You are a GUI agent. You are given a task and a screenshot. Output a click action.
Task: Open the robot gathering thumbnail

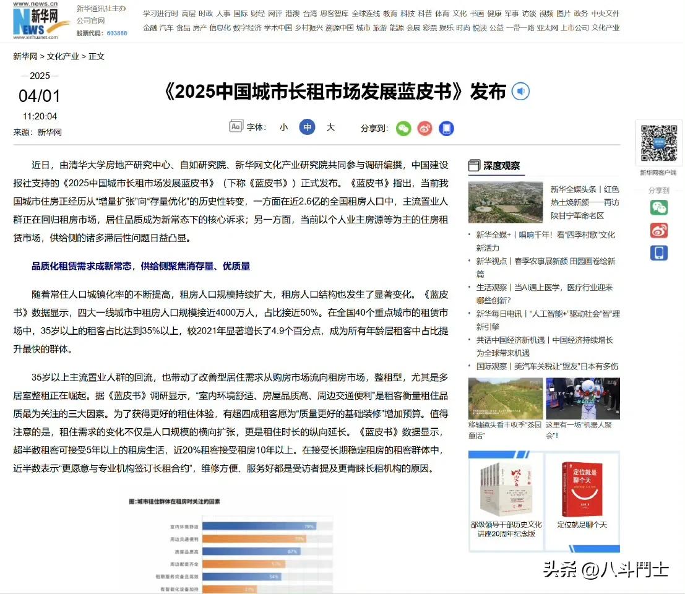[583, 398]
